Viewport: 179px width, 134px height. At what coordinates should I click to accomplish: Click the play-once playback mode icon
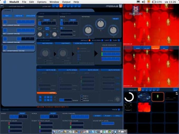[x=54, y=28]
